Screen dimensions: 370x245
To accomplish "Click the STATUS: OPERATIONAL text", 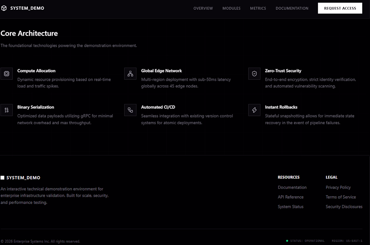I will (307, 241).
